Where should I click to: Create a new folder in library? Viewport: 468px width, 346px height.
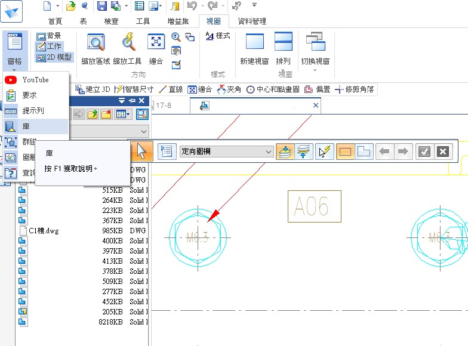(106, 115)
